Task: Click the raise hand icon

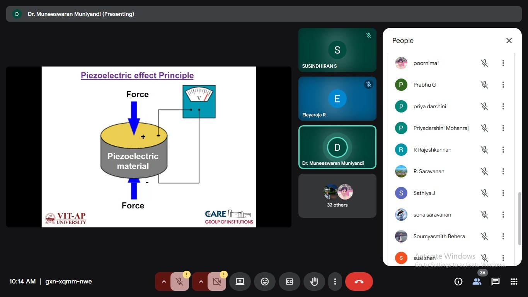Action: point(314,282)
